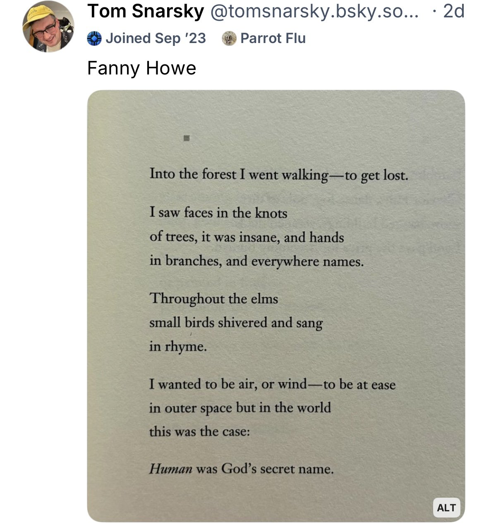Click the italic word 'Human' in poem

[x=170, y=469]
